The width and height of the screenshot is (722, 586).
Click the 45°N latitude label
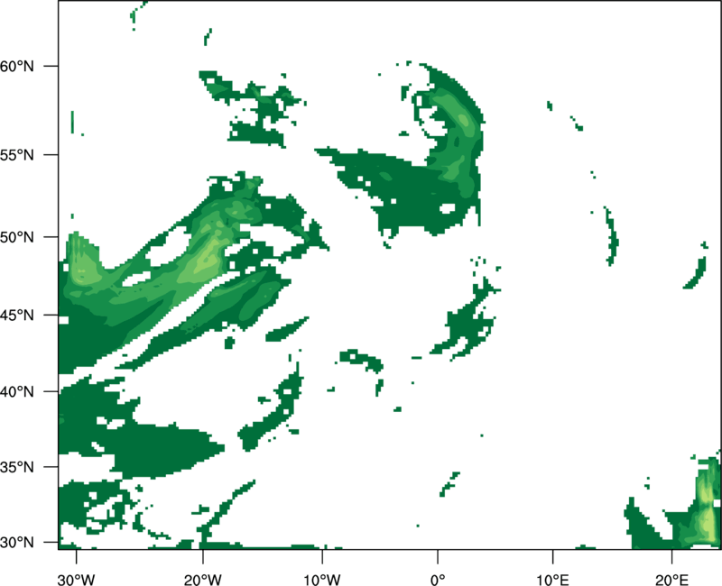click(x=17, y=315)
